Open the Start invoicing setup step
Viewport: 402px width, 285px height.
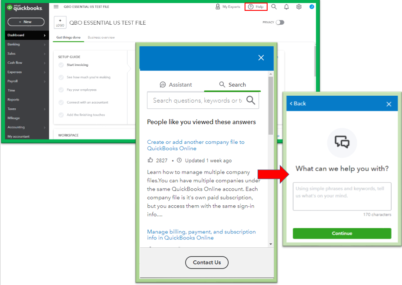[x=78, y=65]
